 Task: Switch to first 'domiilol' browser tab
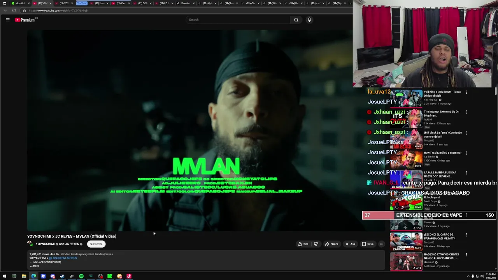pyautogui.click(x=21, y=3)
